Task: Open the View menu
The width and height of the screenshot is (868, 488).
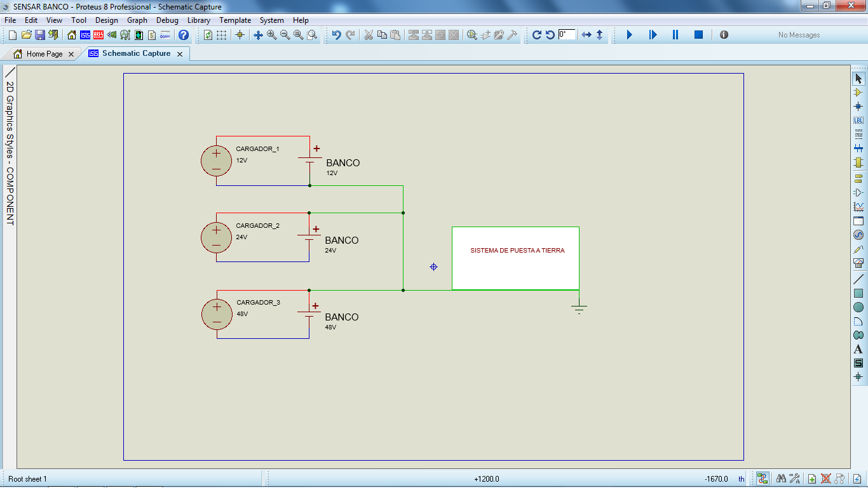Action: click(54, 20)
